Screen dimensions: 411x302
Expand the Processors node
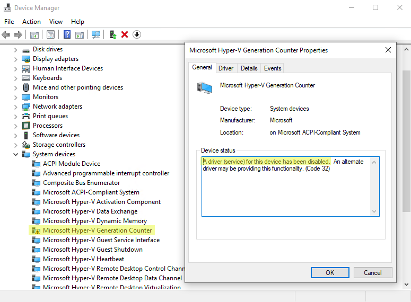(16, 126)
